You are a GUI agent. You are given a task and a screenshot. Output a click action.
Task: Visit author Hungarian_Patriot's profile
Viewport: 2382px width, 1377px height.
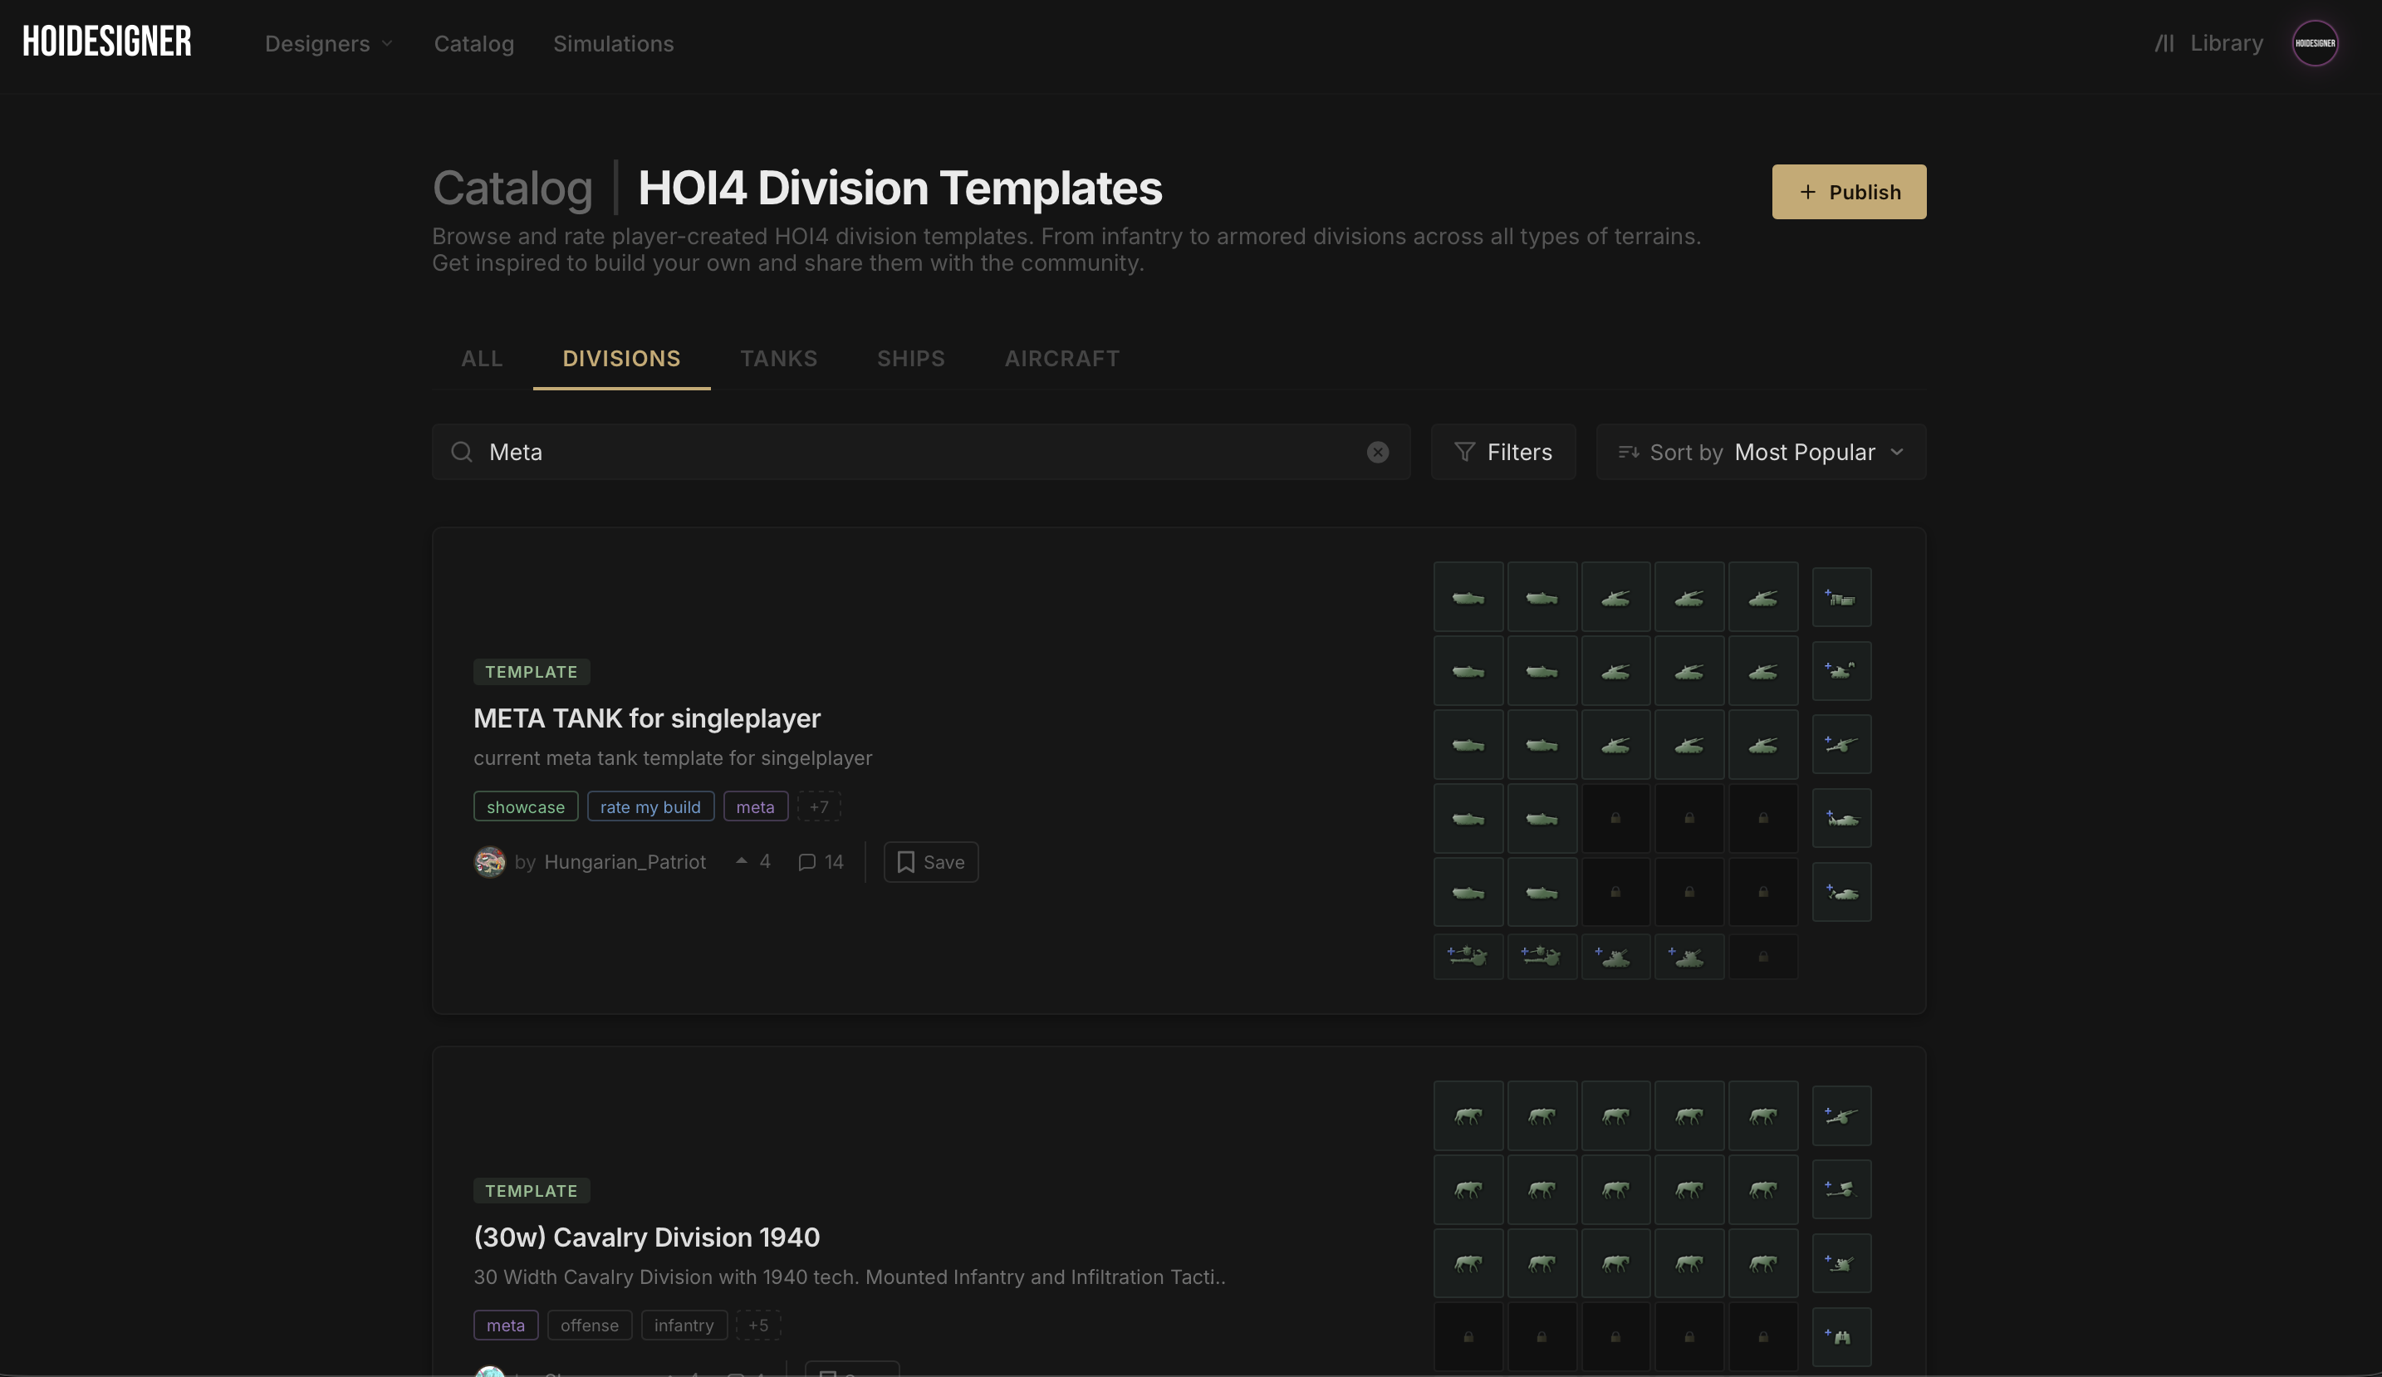coord(625,862)
